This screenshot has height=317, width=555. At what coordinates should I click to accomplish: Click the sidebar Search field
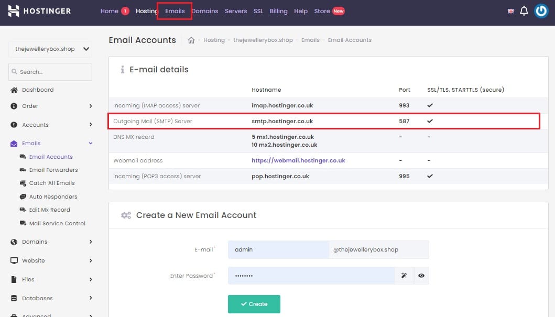point(50,71)
